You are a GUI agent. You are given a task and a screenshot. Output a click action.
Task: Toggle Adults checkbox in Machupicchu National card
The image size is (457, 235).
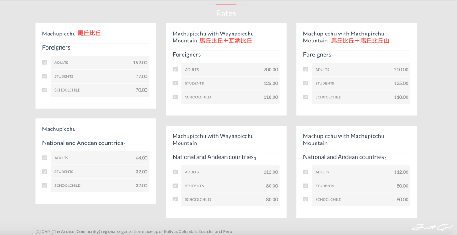(45, 158)
